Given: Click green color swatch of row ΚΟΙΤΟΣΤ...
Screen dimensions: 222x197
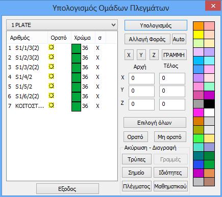Looking at the screenshot, I should pyautogui.click(x=76, y=106).
